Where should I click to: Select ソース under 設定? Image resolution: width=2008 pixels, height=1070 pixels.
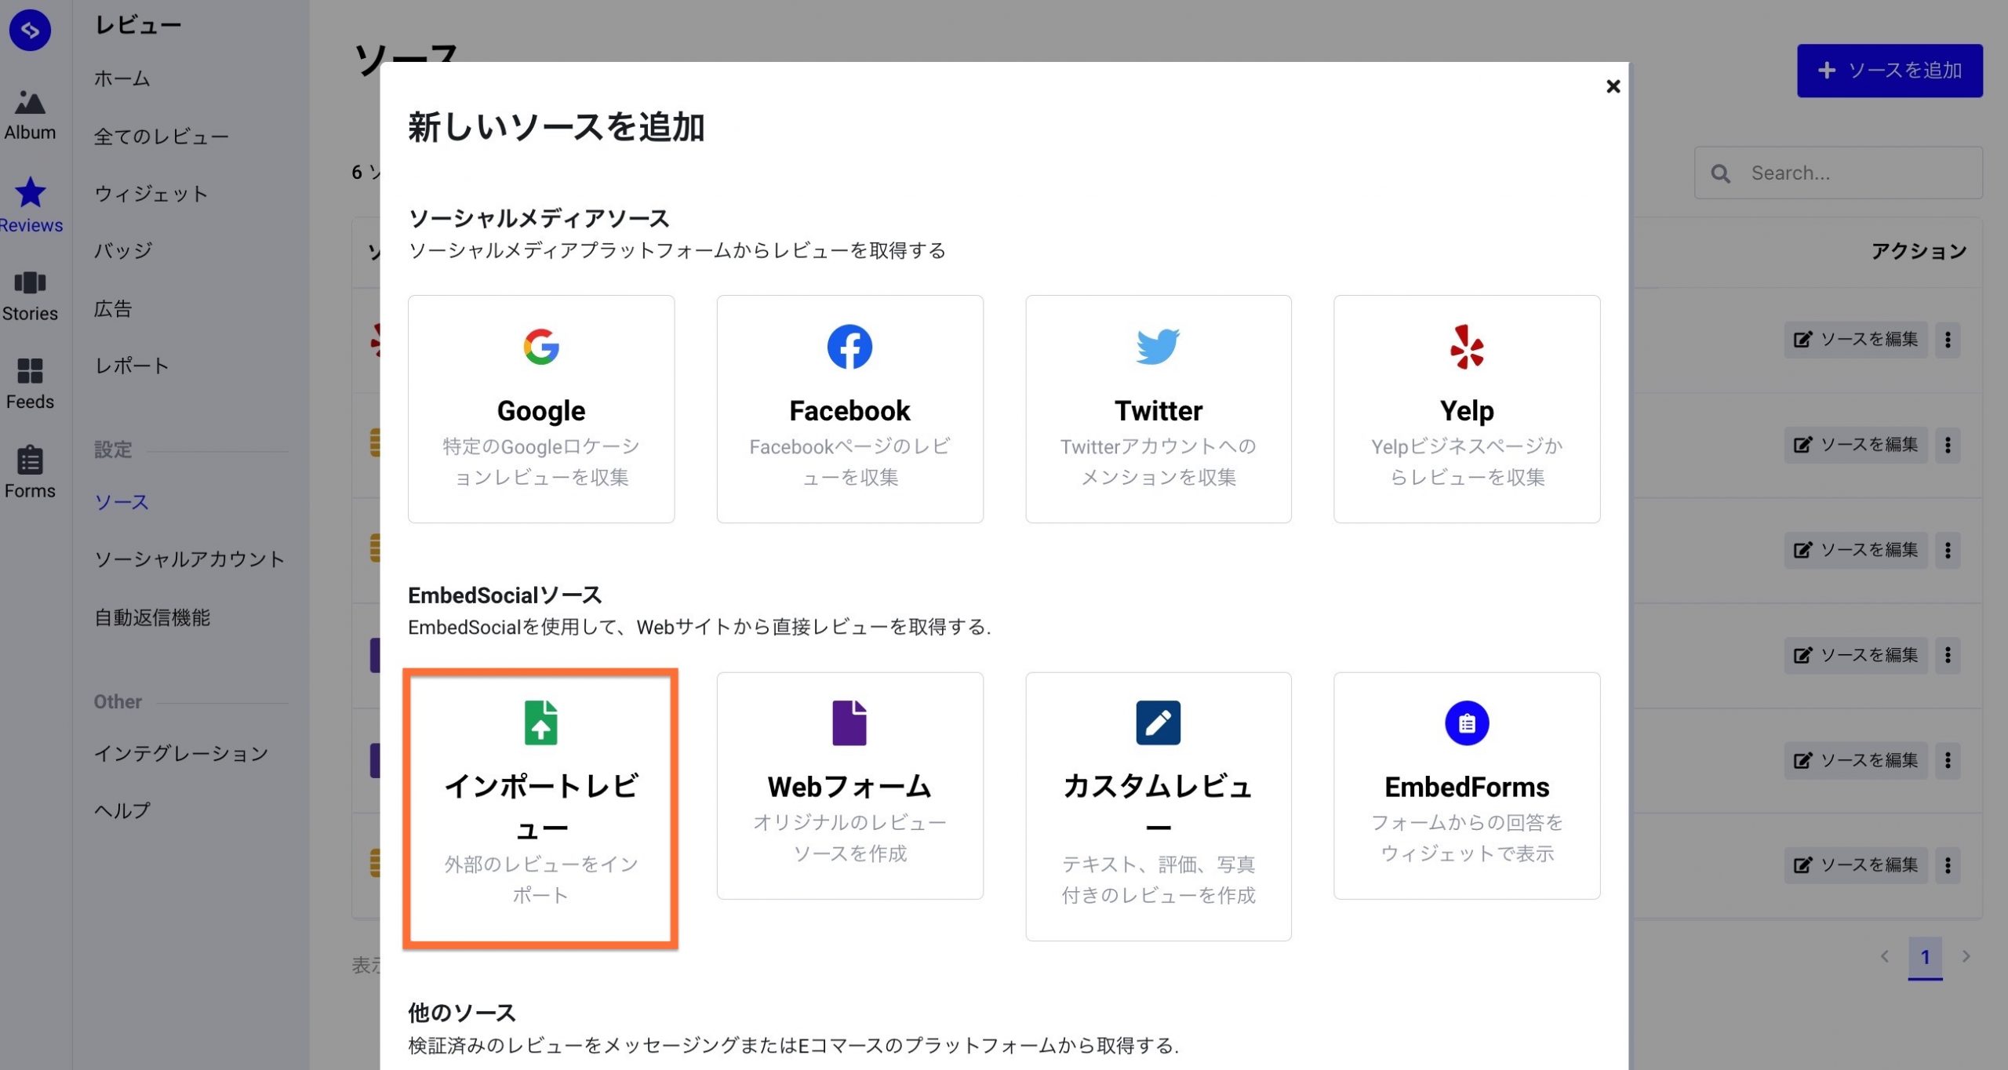122,502
